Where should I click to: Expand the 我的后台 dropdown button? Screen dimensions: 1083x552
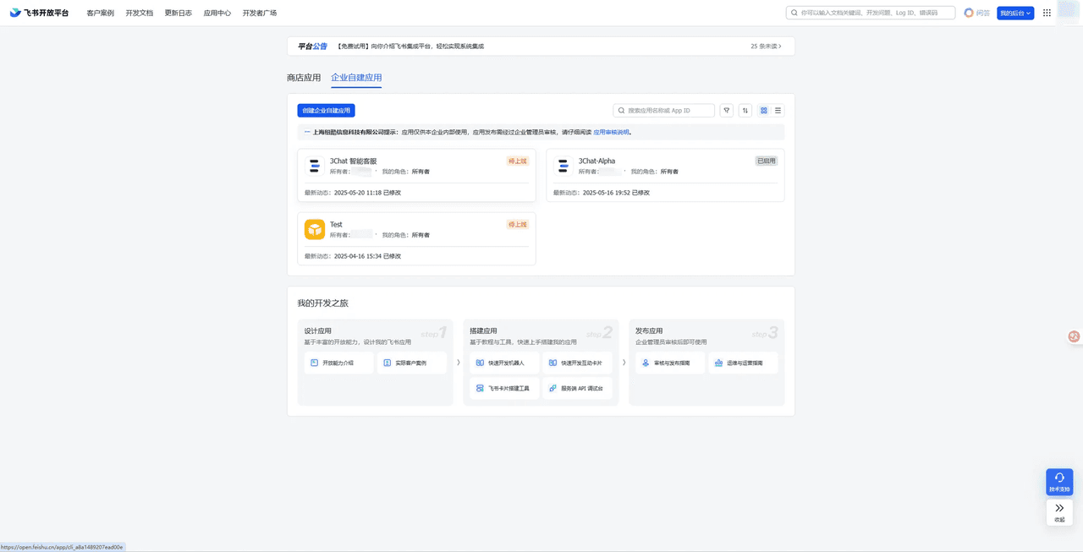pyautogui.click(x=1015, y=13)
